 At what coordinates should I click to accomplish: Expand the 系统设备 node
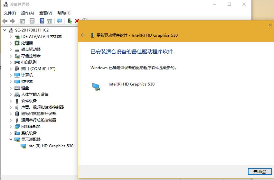point(11,133)
